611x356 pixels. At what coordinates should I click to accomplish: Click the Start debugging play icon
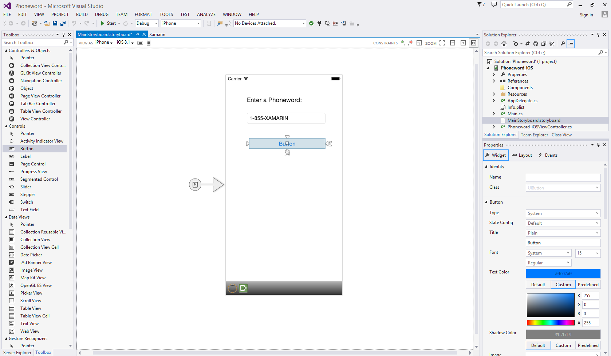[x=103, y=23]
